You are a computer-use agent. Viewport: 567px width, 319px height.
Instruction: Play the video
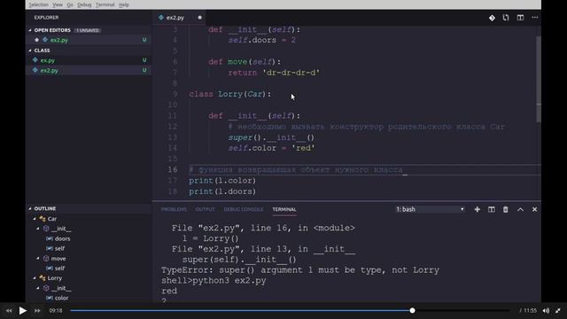22,311
